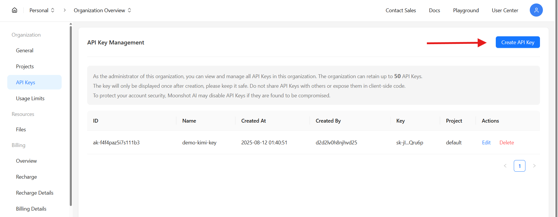Click the home icon in the header
The height and width of the screenshot is (217, 558).
(15, 10)
